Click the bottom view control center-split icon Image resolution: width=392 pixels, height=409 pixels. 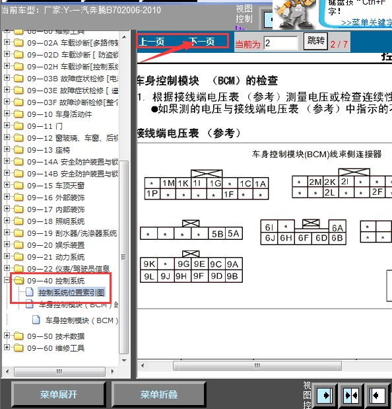tap(351, 395)
